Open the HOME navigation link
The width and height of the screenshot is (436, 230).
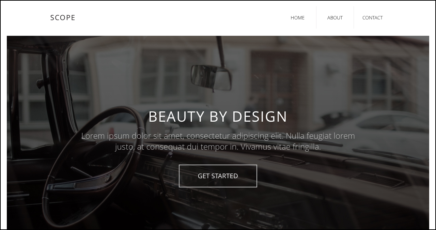click(297, 18)
